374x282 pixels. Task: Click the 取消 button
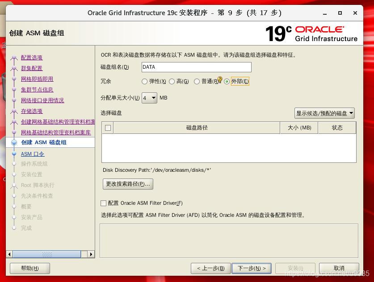pos(339,269)
